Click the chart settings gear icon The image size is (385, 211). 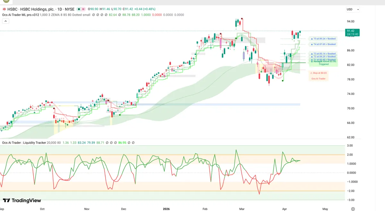[353, 209]
